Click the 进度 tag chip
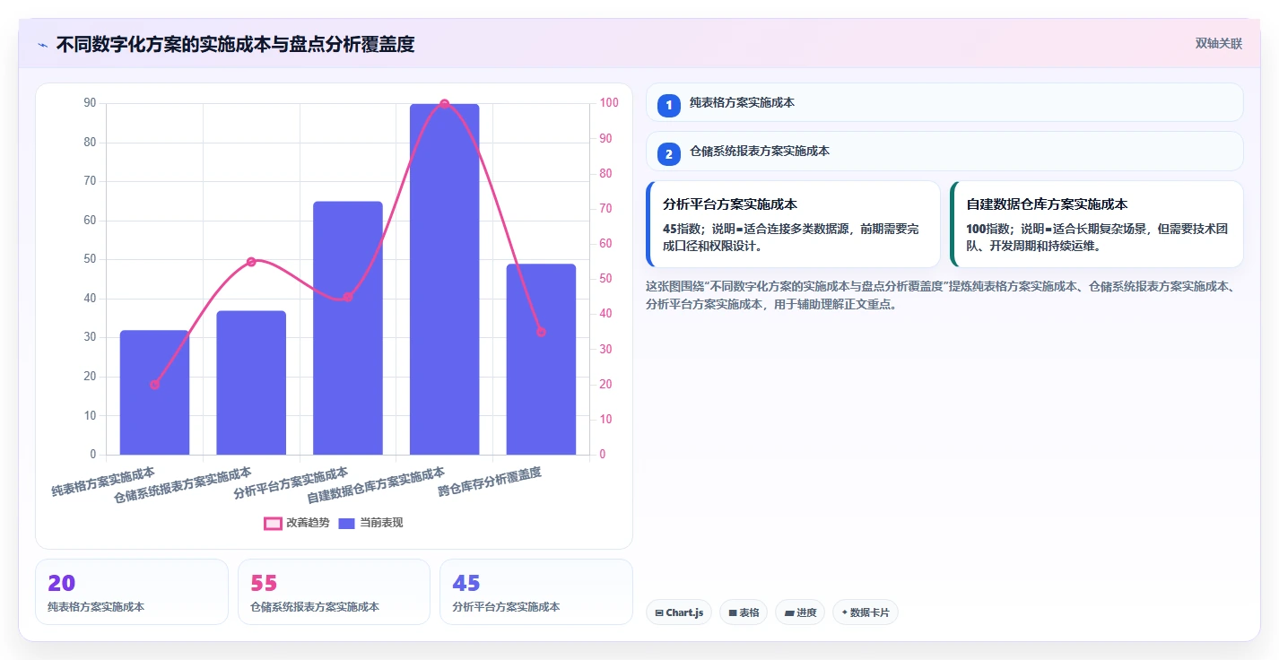Image resolution: width=1279 pixels, height=660 pixels. pos(800,612)
